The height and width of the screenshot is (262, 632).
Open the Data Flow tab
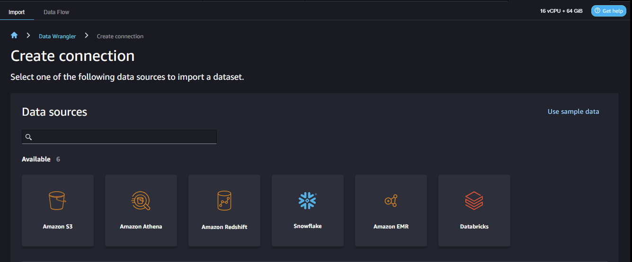(56, 12)
